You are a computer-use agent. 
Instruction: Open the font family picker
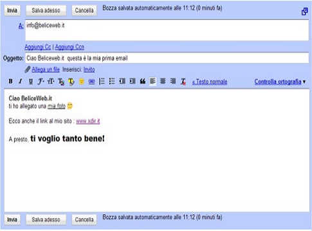[41, 81]
